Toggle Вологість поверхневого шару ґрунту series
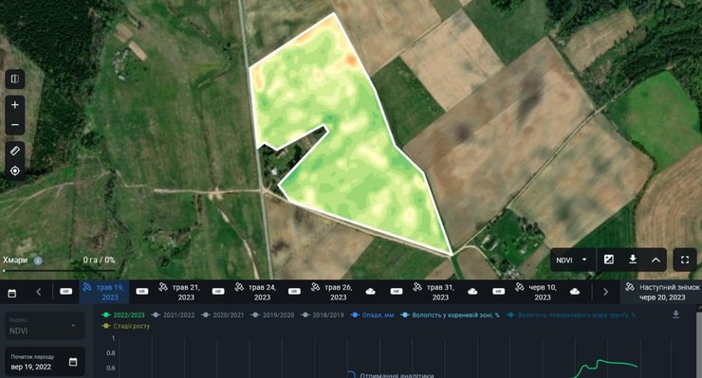Image resolution: width=702 pixels, height=378 pixels. pyautogui.click(x=571, y=315)
